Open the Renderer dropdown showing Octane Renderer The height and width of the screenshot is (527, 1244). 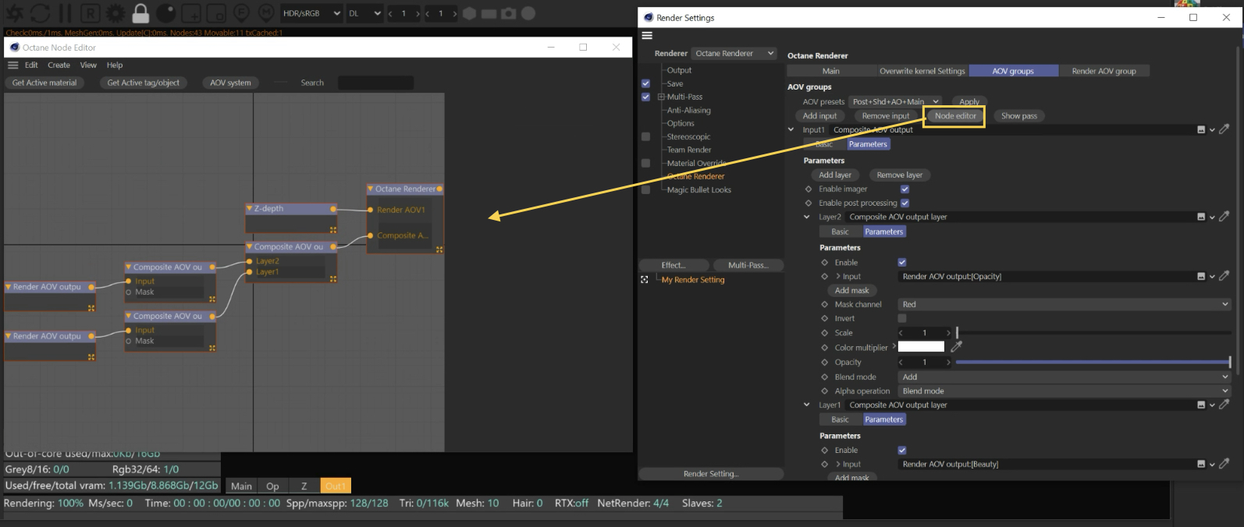734,53
